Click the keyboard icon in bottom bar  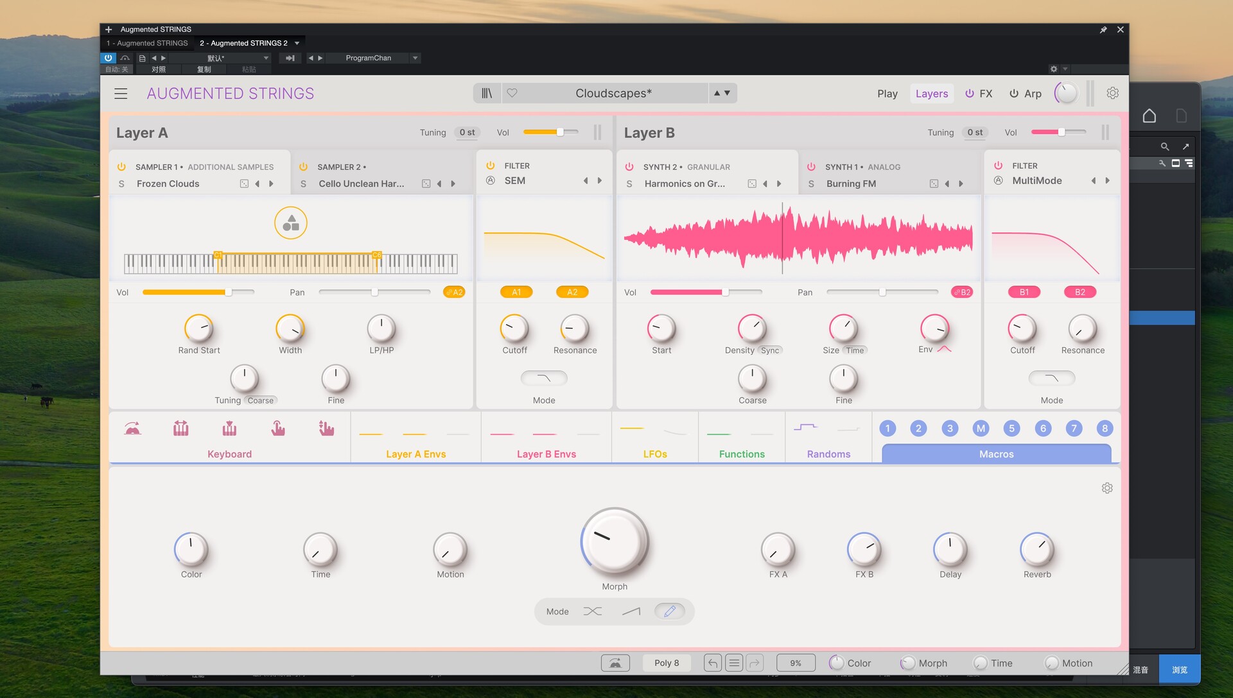click(615, 663)
